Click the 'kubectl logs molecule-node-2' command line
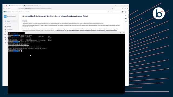 pyautogui.click(x=31, y=42)
